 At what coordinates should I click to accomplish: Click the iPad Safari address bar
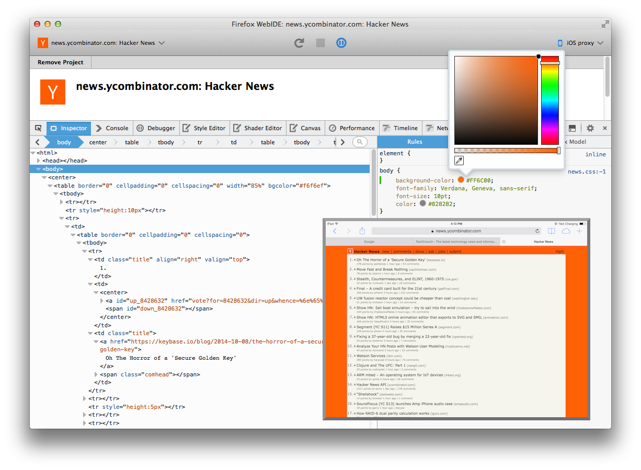pyautogui.click(x=456, y=231)
